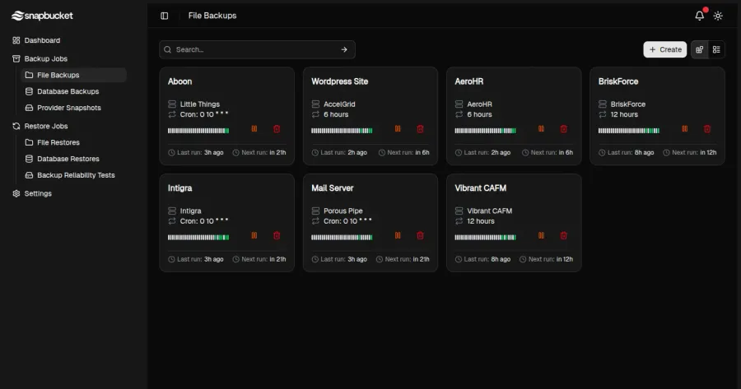Open the AeroHR card title

point(468,81)
